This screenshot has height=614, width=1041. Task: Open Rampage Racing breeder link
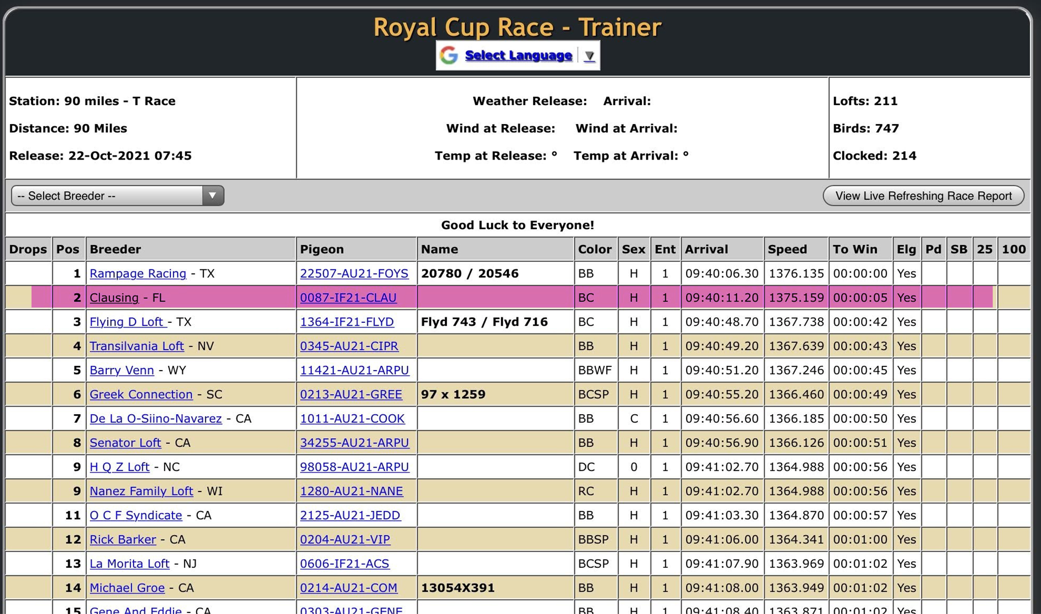pos(138,273)
